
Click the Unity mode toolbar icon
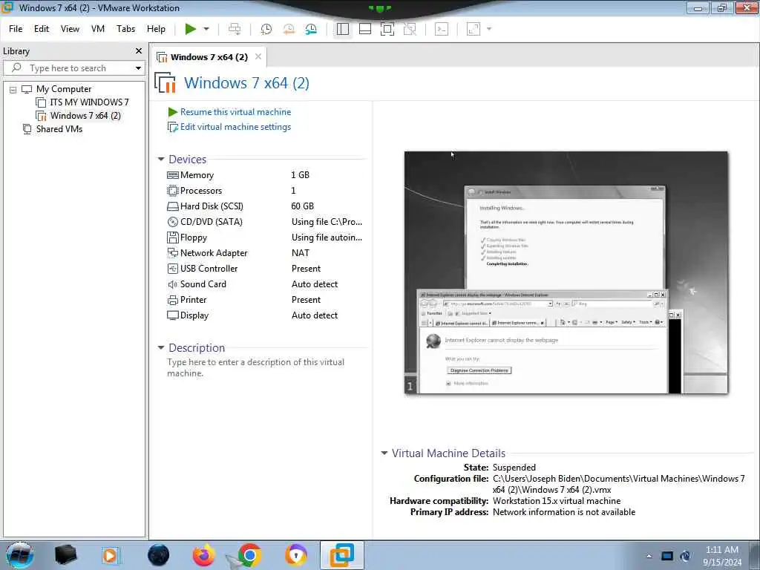[x=410, y=29]
